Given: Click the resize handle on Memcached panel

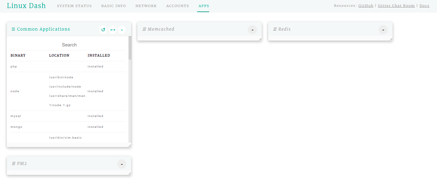Looking at the screenshot, I should [x=260, y=39].
